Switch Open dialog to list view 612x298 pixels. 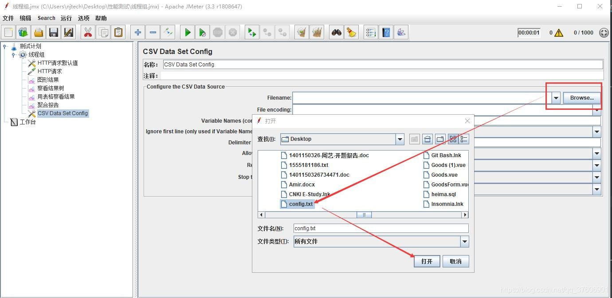[x=453, y=139]
